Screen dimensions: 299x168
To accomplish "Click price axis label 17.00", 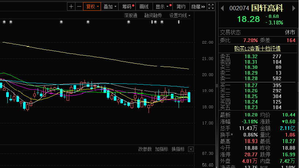I will pos(208,123).
